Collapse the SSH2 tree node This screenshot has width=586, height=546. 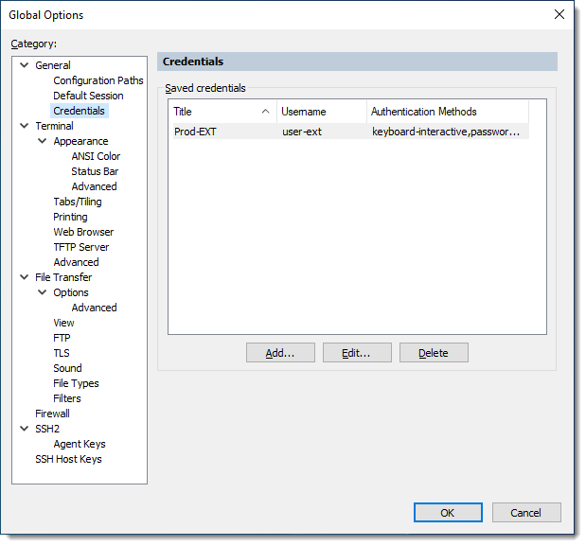pyautogui.click(x=25, y=429)
